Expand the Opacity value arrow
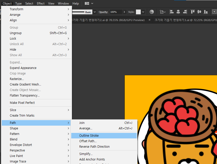This screenshot has width=217, height=164. coord(124,12)
